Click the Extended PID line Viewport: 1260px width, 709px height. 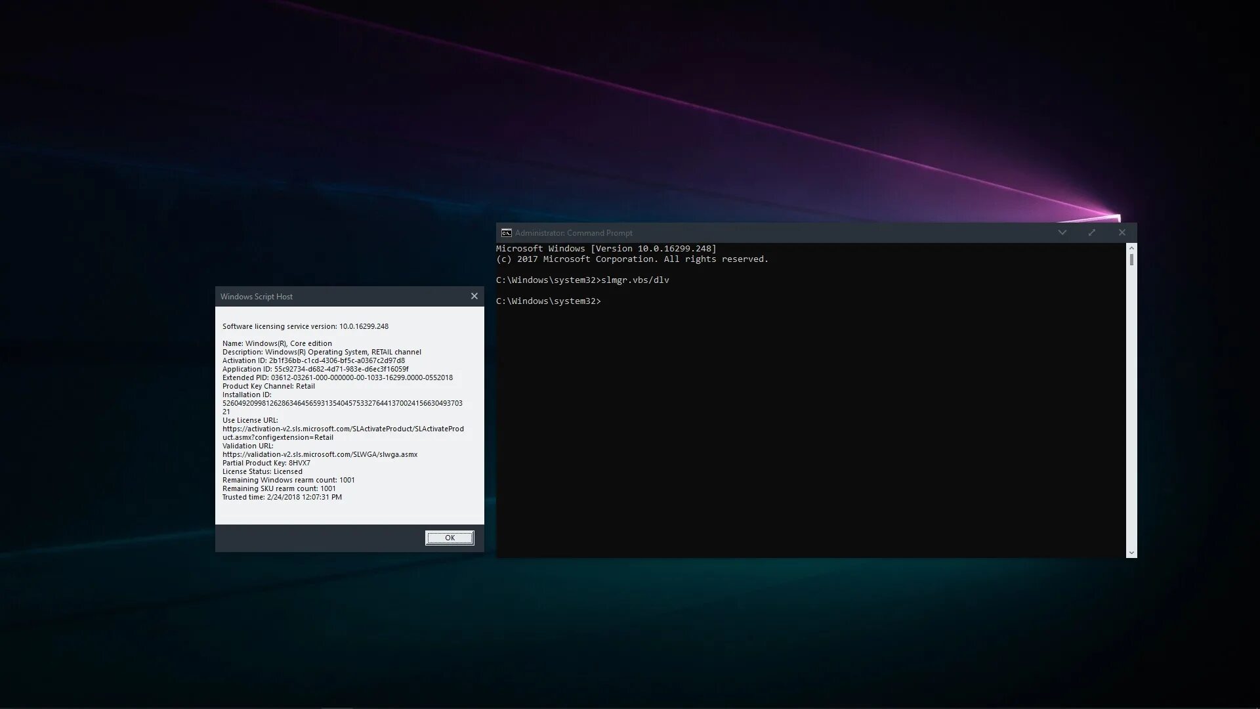pyautogui.click(x=337, y=377)
